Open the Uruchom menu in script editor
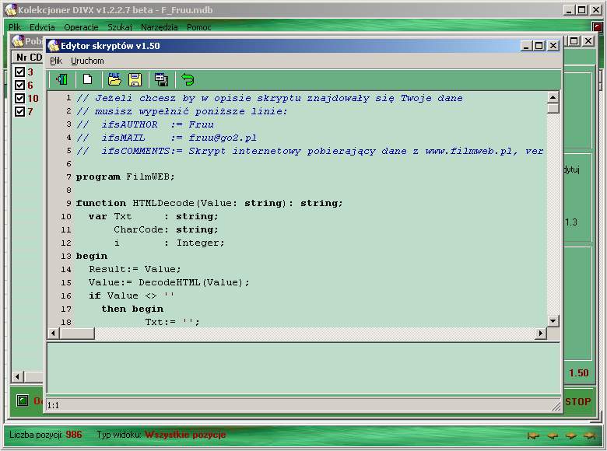607x451 pixels. pos(87,61)
